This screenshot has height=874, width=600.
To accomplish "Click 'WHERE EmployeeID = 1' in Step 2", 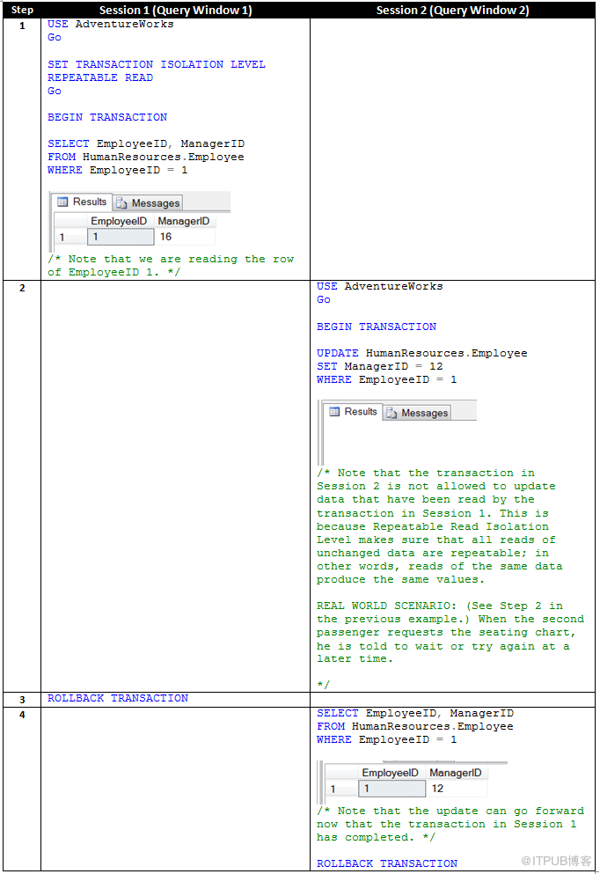I will 386,379.
